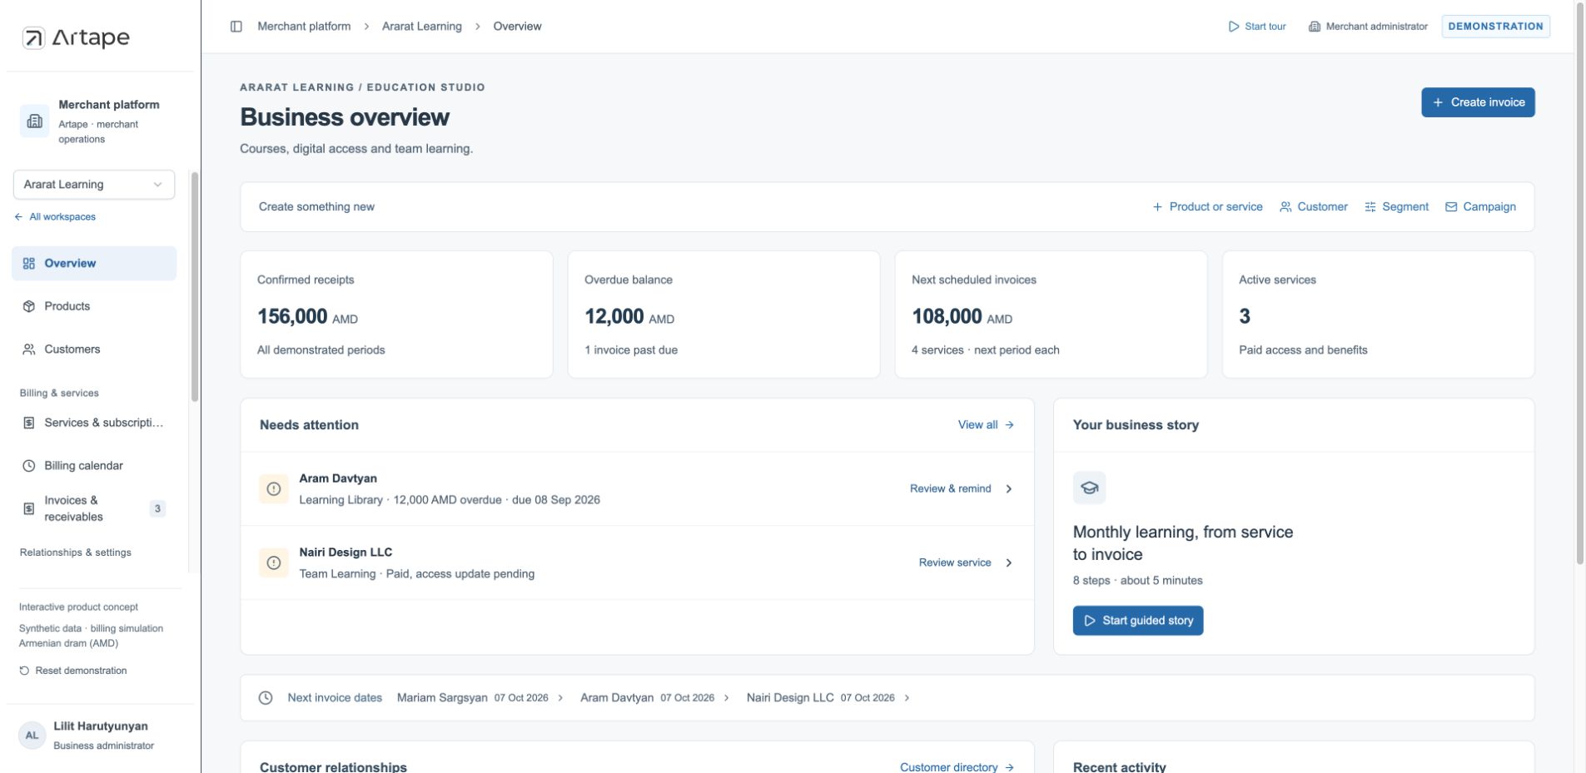Click the Artape logo icon
The width and height of the screenshot is (1586, 773).
pyautogui.click(x=33, y=37)
